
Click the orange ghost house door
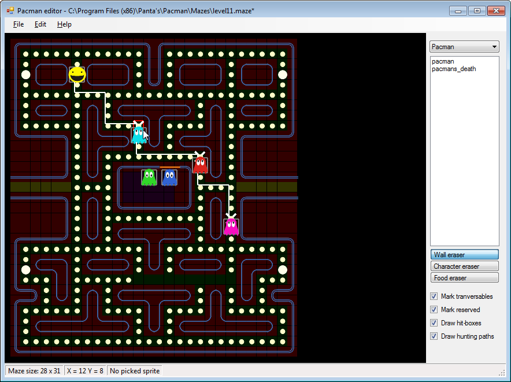tap(170, 167)
